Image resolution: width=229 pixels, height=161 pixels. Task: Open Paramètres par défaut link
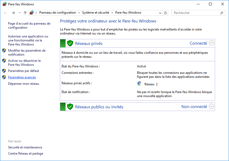(24, 71)
